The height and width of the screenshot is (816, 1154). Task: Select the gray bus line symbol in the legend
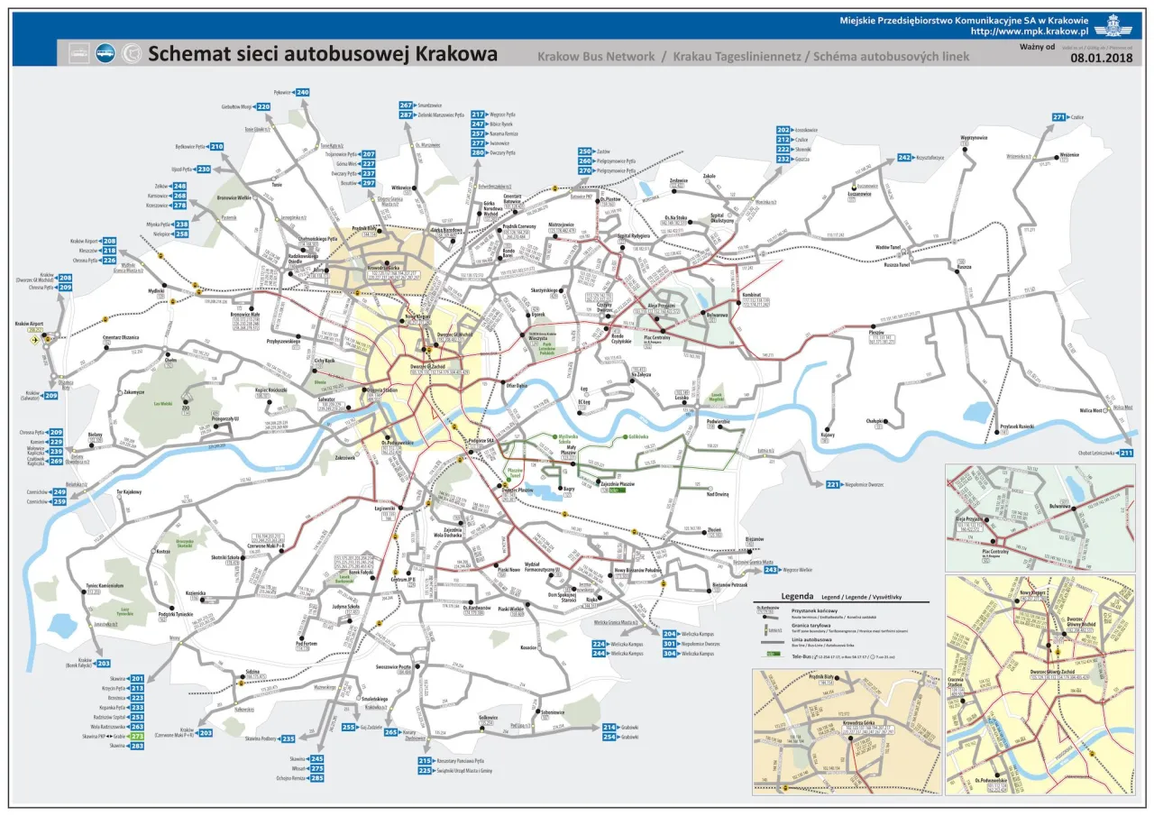tap(772, 642)
